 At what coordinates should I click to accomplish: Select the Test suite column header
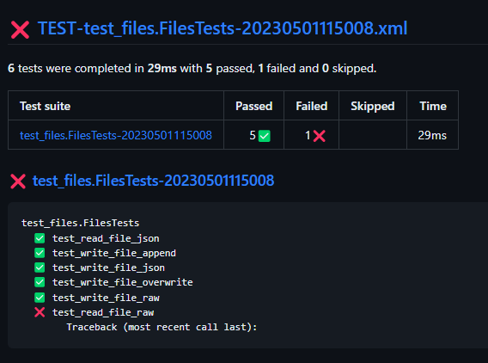coord(46,107)
